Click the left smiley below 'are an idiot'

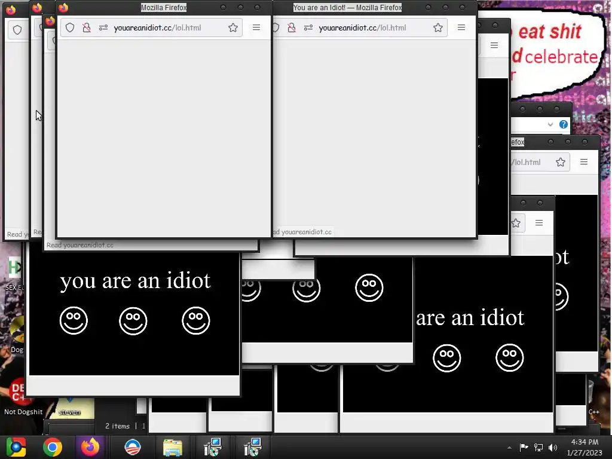click(x=447, y=358)
